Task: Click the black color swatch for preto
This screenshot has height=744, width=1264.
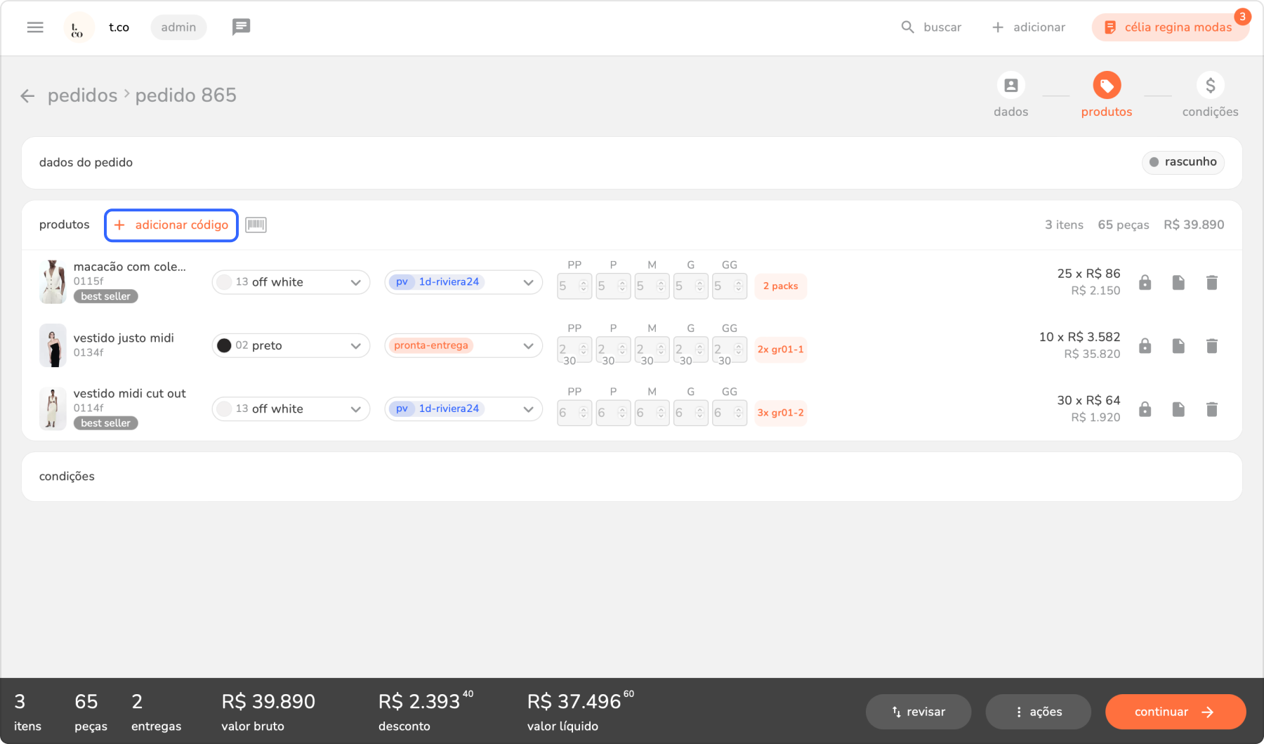Action: point(224,346)
